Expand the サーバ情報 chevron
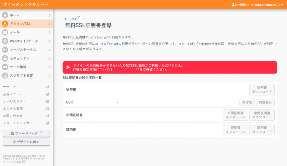 50,67
